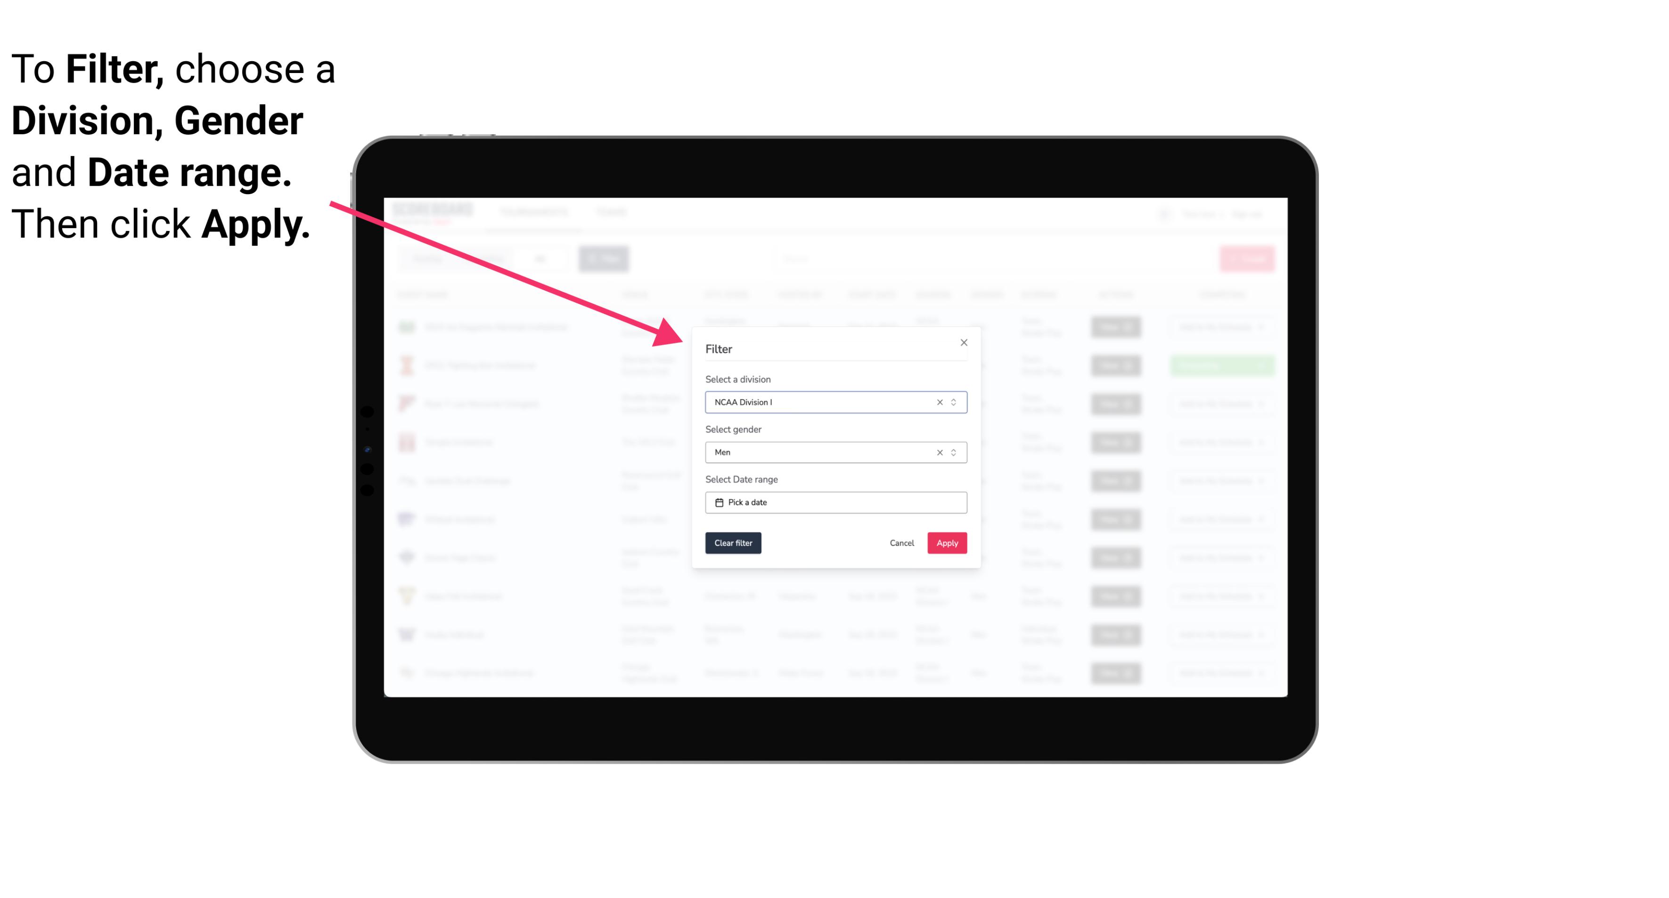This screenshot has width=1669, height=898.
Task: Click the Filter dialog title tab
Action: tap(719, 348)
